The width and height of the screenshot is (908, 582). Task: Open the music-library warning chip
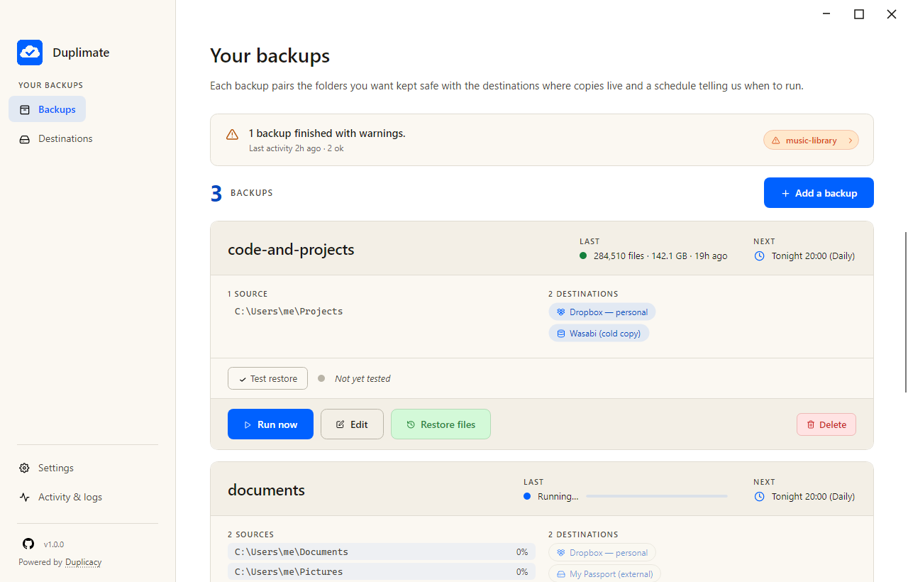[811, 140]
